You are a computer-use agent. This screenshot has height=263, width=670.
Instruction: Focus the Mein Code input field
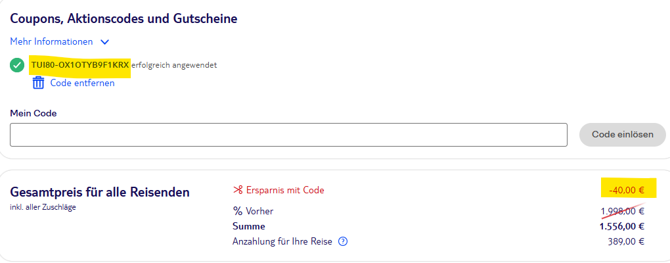pyautogui.click(x=288, y=135)
